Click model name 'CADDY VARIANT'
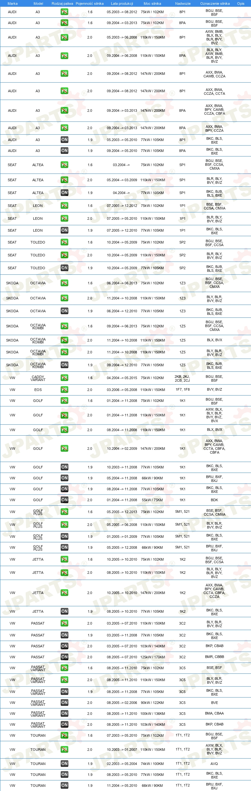This screenshot has width=251, height=791. (x=38, y=378)
